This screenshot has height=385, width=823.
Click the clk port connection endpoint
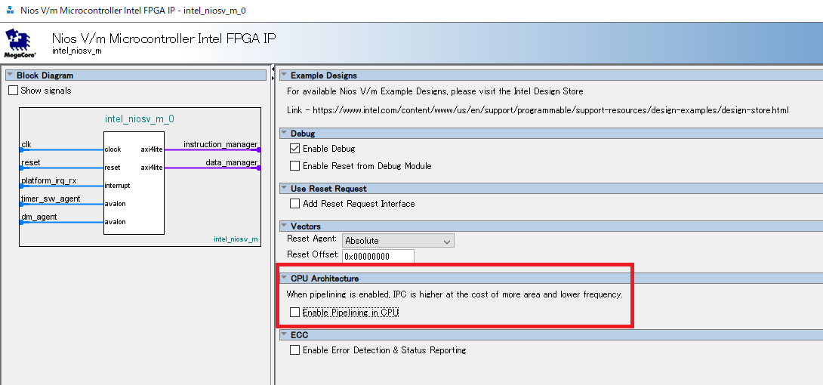[x=21, y=149]
